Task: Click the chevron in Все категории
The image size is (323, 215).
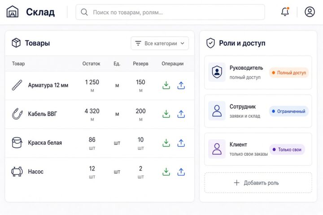Action: pyautogui.click(x=182, y=43)
